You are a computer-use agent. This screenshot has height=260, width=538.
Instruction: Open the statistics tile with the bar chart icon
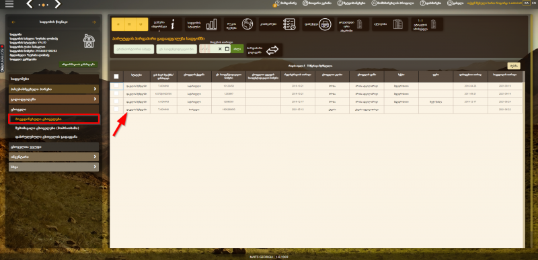(x=202, y=24)
